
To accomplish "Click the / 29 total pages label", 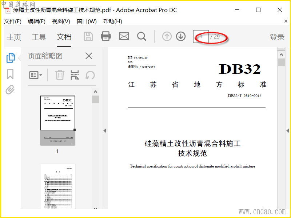I will (215, 37).
